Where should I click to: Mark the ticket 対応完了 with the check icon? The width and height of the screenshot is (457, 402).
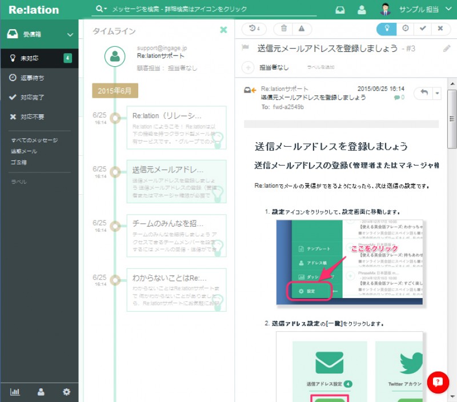click(422, 29)
